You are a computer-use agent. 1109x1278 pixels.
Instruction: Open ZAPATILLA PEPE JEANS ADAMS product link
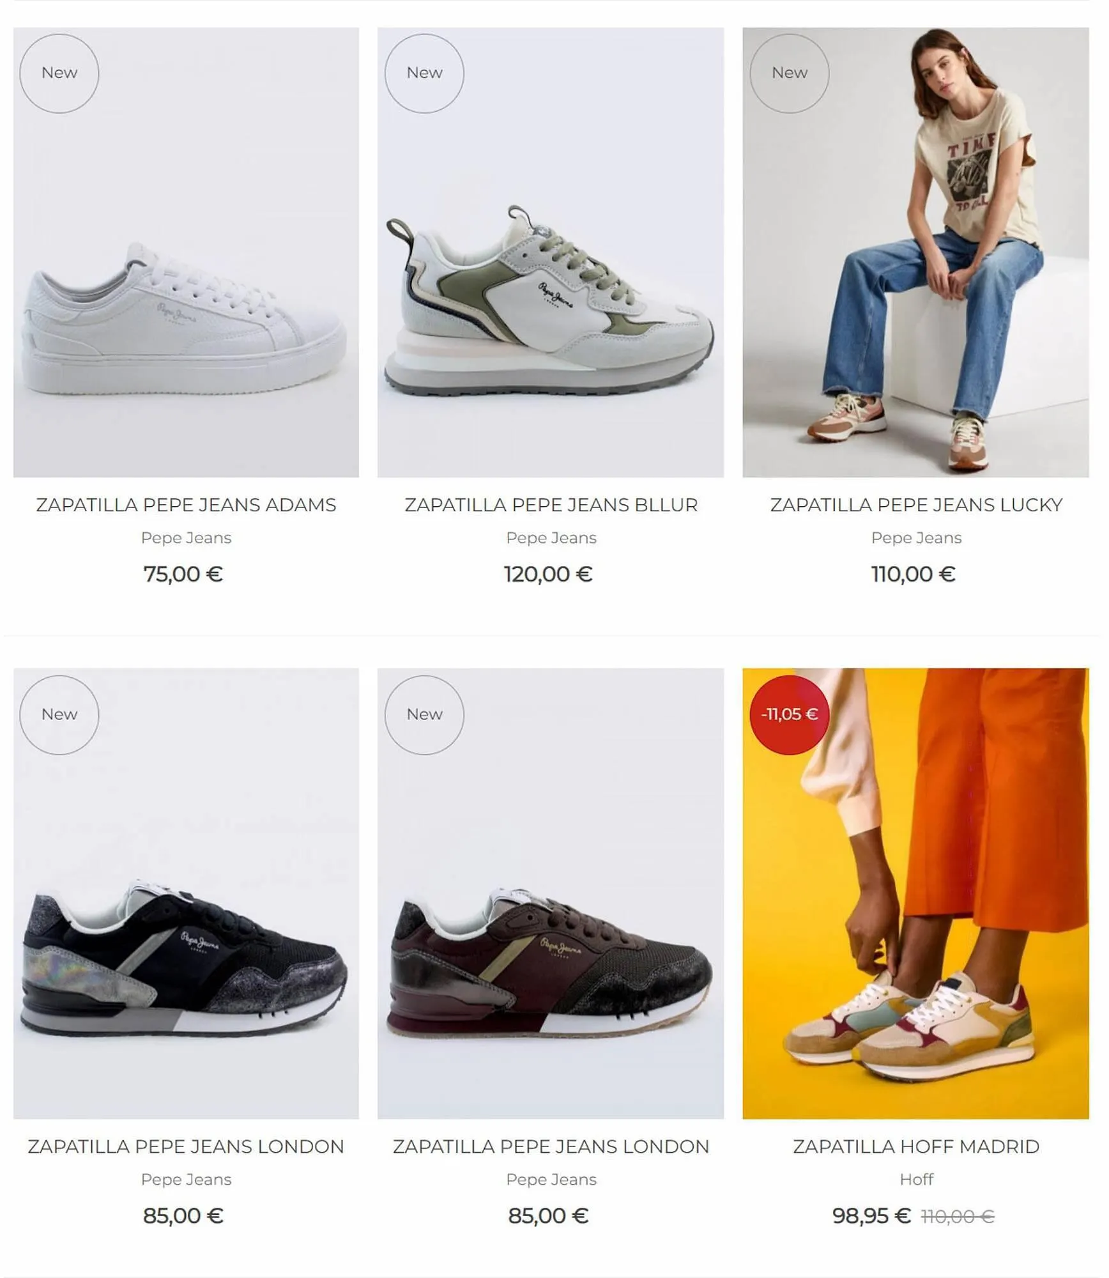coord(186,505)
